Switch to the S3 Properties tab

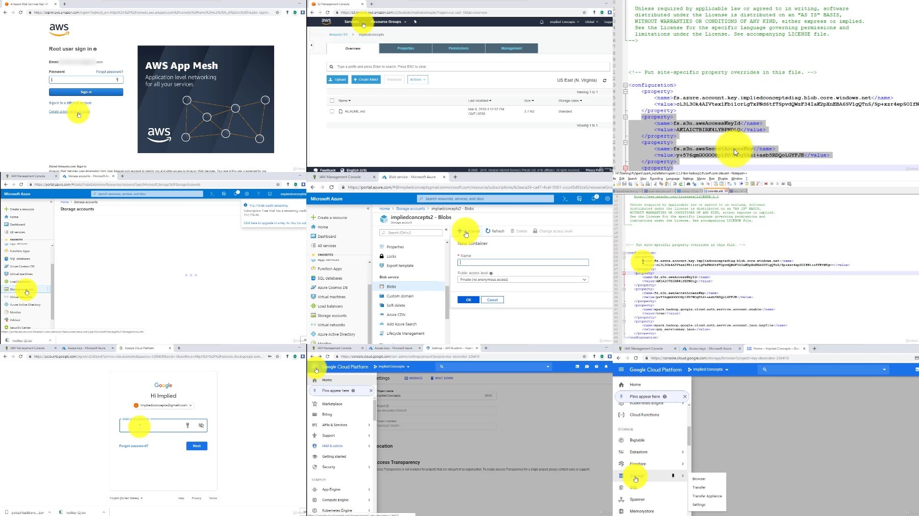(406, 48)
